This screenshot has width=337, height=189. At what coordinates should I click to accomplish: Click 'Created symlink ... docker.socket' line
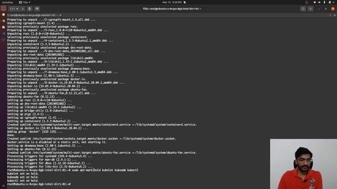click(92, 139)
